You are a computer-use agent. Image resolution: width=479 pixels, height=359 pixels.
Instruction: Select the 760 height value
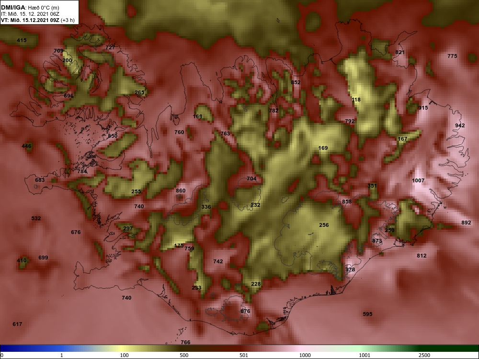pos(179,132)
